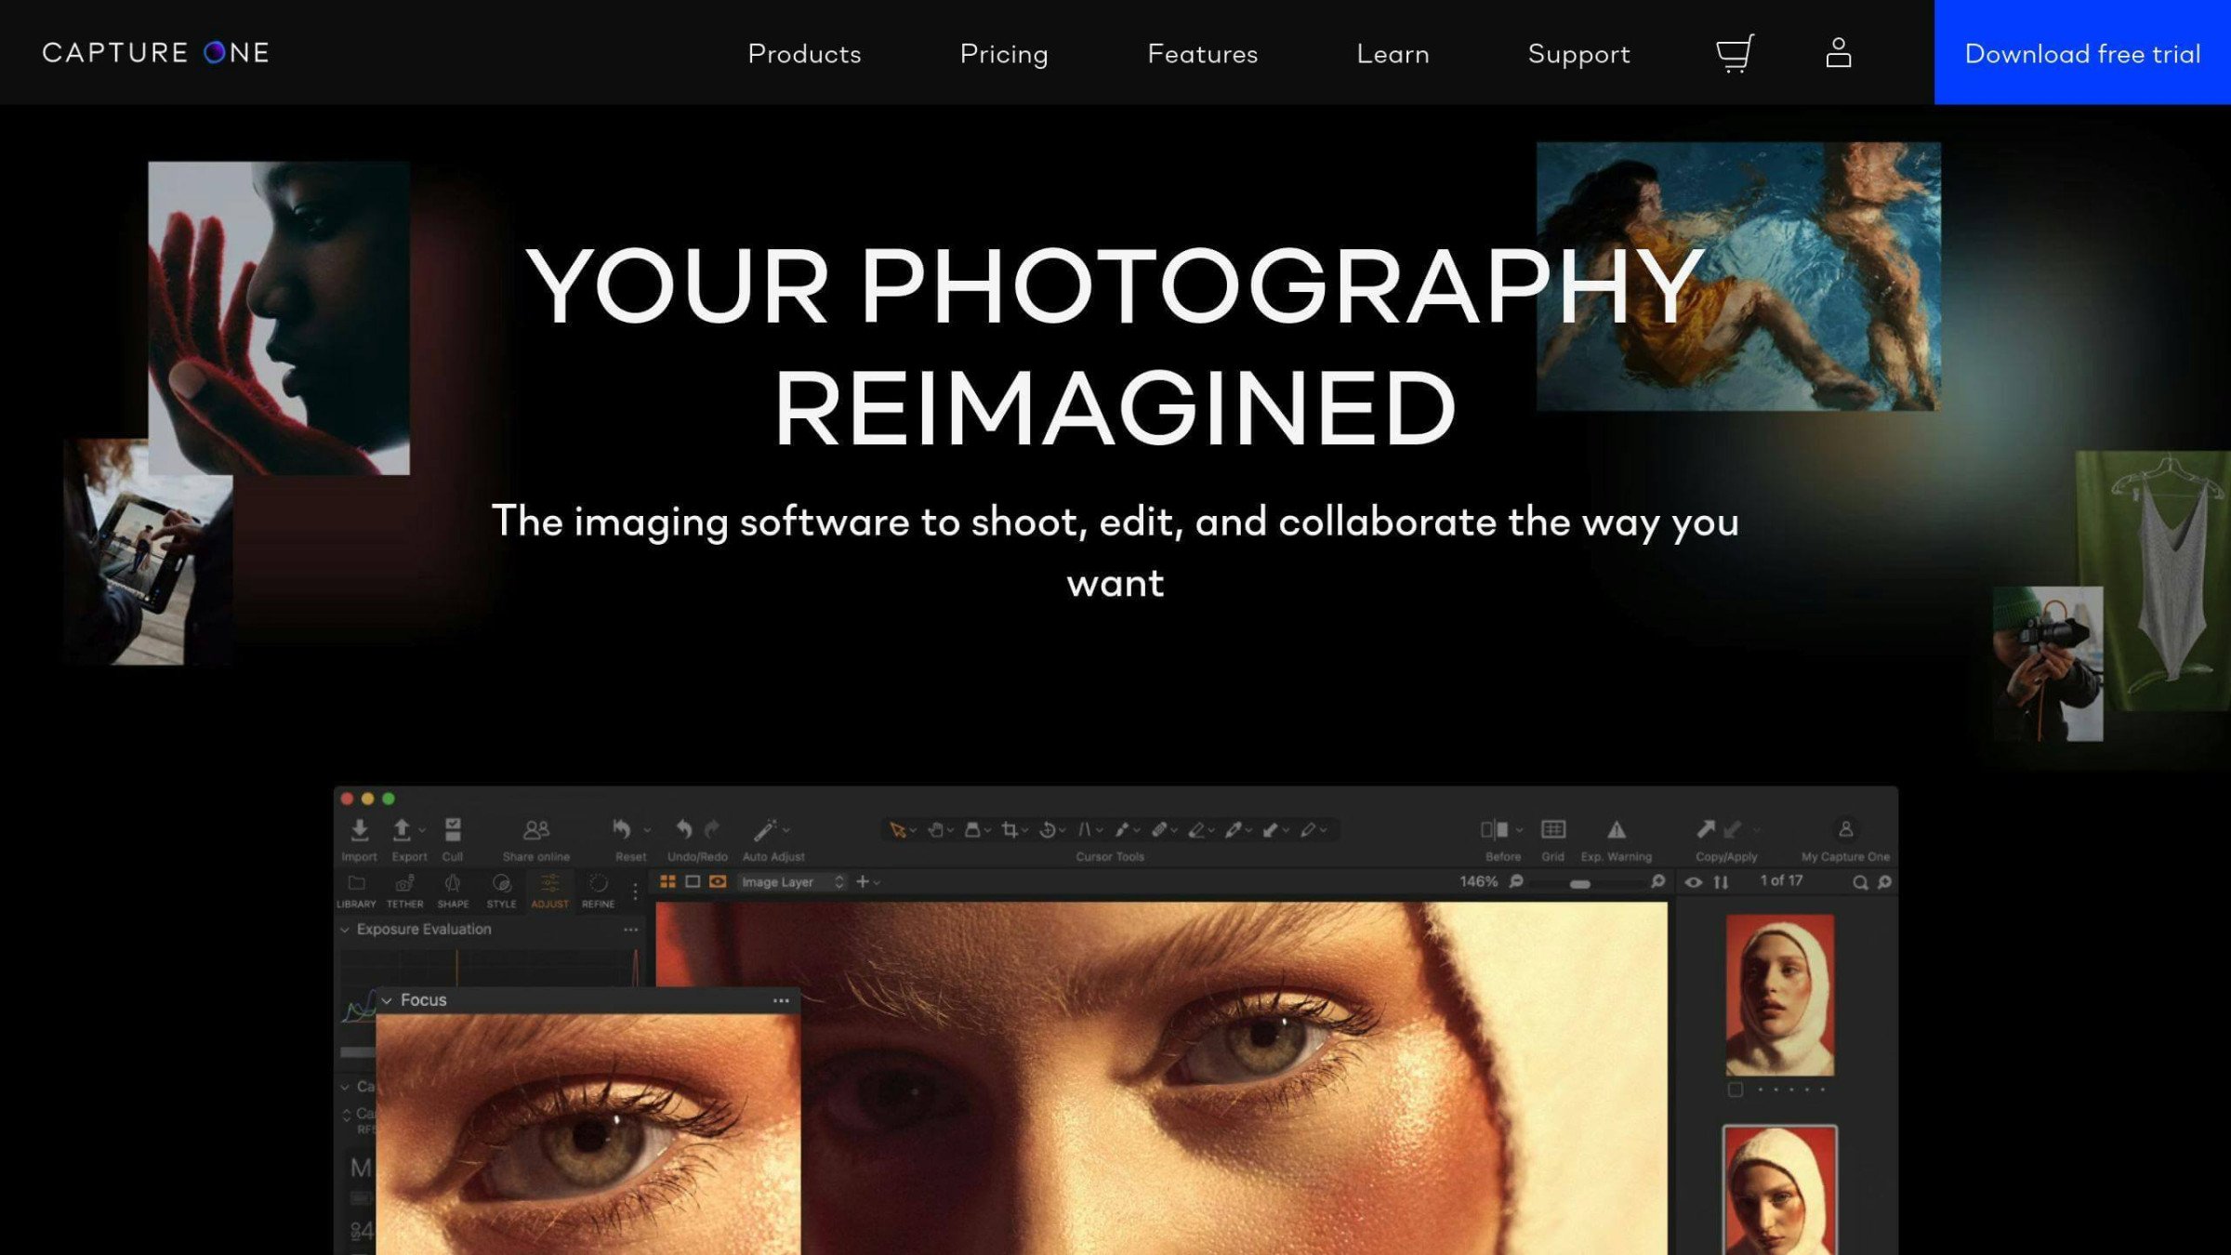Open the Products menu
The height and width of the screenshot is (1255, 2231).
[804, 54]
